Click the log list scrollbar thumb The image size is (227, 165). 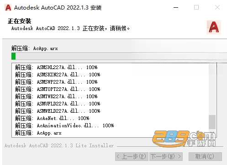click(x=212, y=122)
